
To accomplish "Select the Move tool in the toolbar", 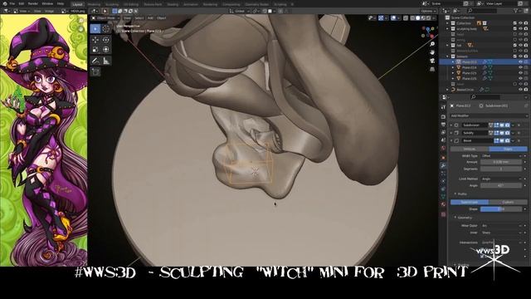I will click(x=95, y=40).
